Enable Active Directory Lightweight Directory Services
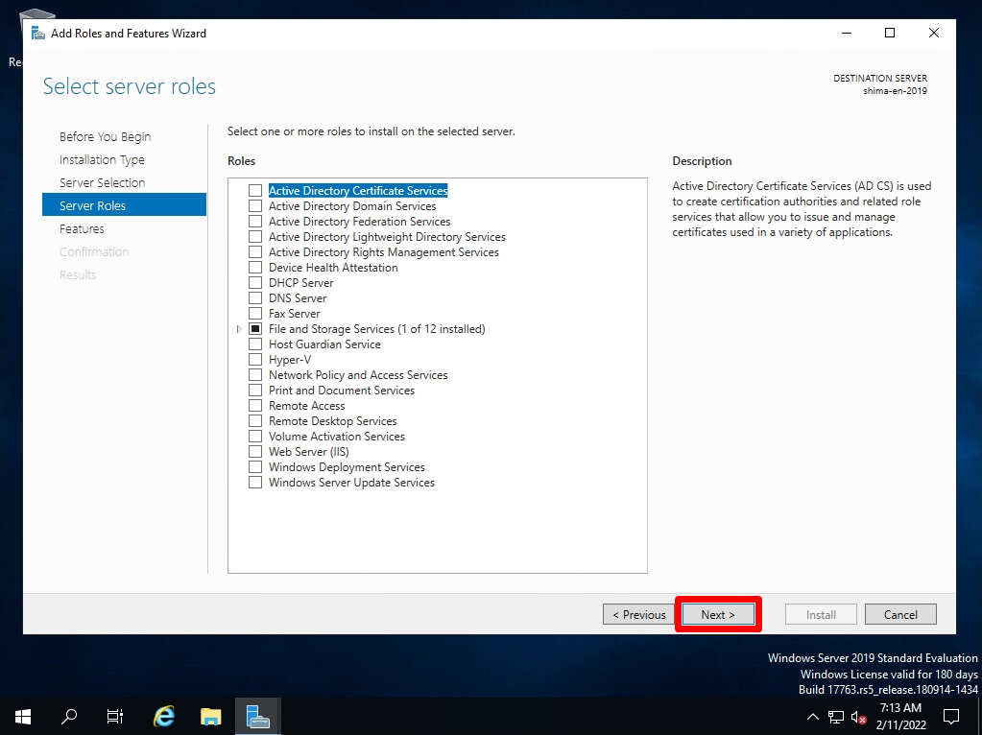This screenshot has width=982, height=735. point(255,237)
